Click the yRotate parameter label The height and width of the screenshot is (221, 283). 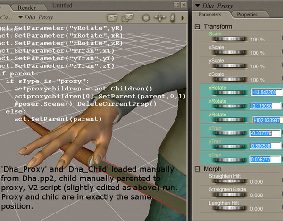[x=217, y=88]
